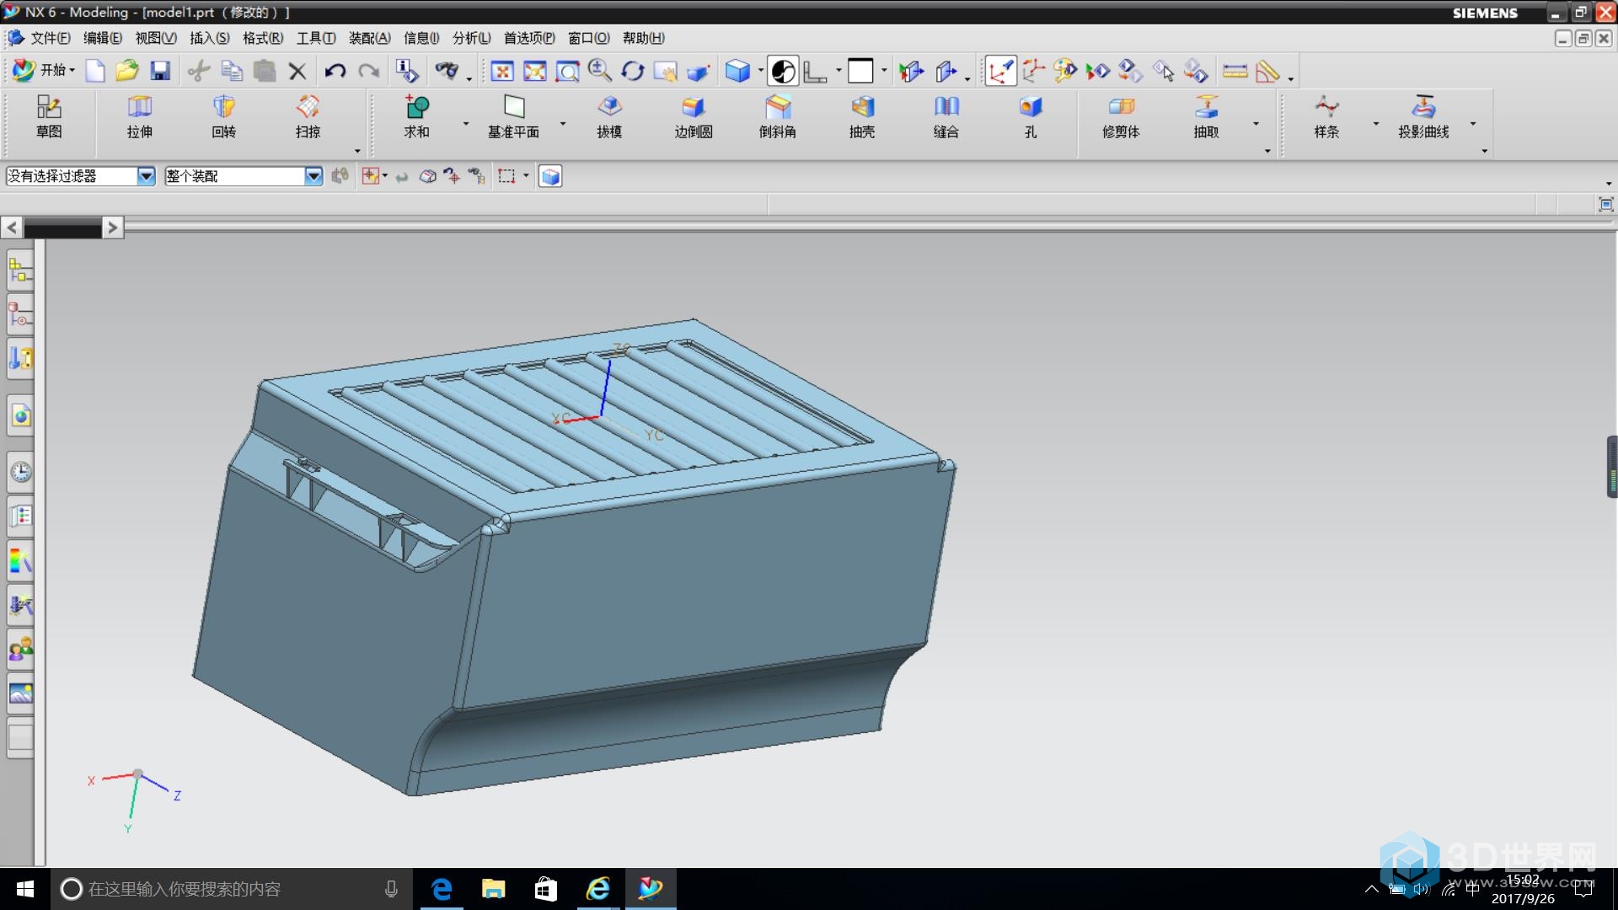Open the 帮助(H) menu
The width and height of the screenshot is (1618, 910).
644,38
